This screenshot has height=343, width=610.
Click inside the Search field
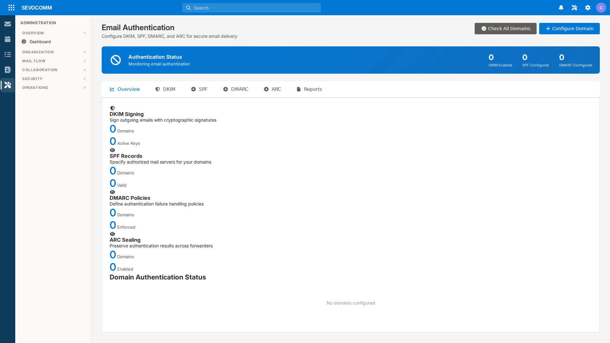point(251,8)
